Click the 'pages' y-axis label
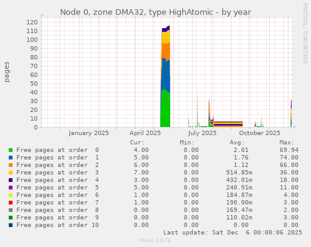 7,72
